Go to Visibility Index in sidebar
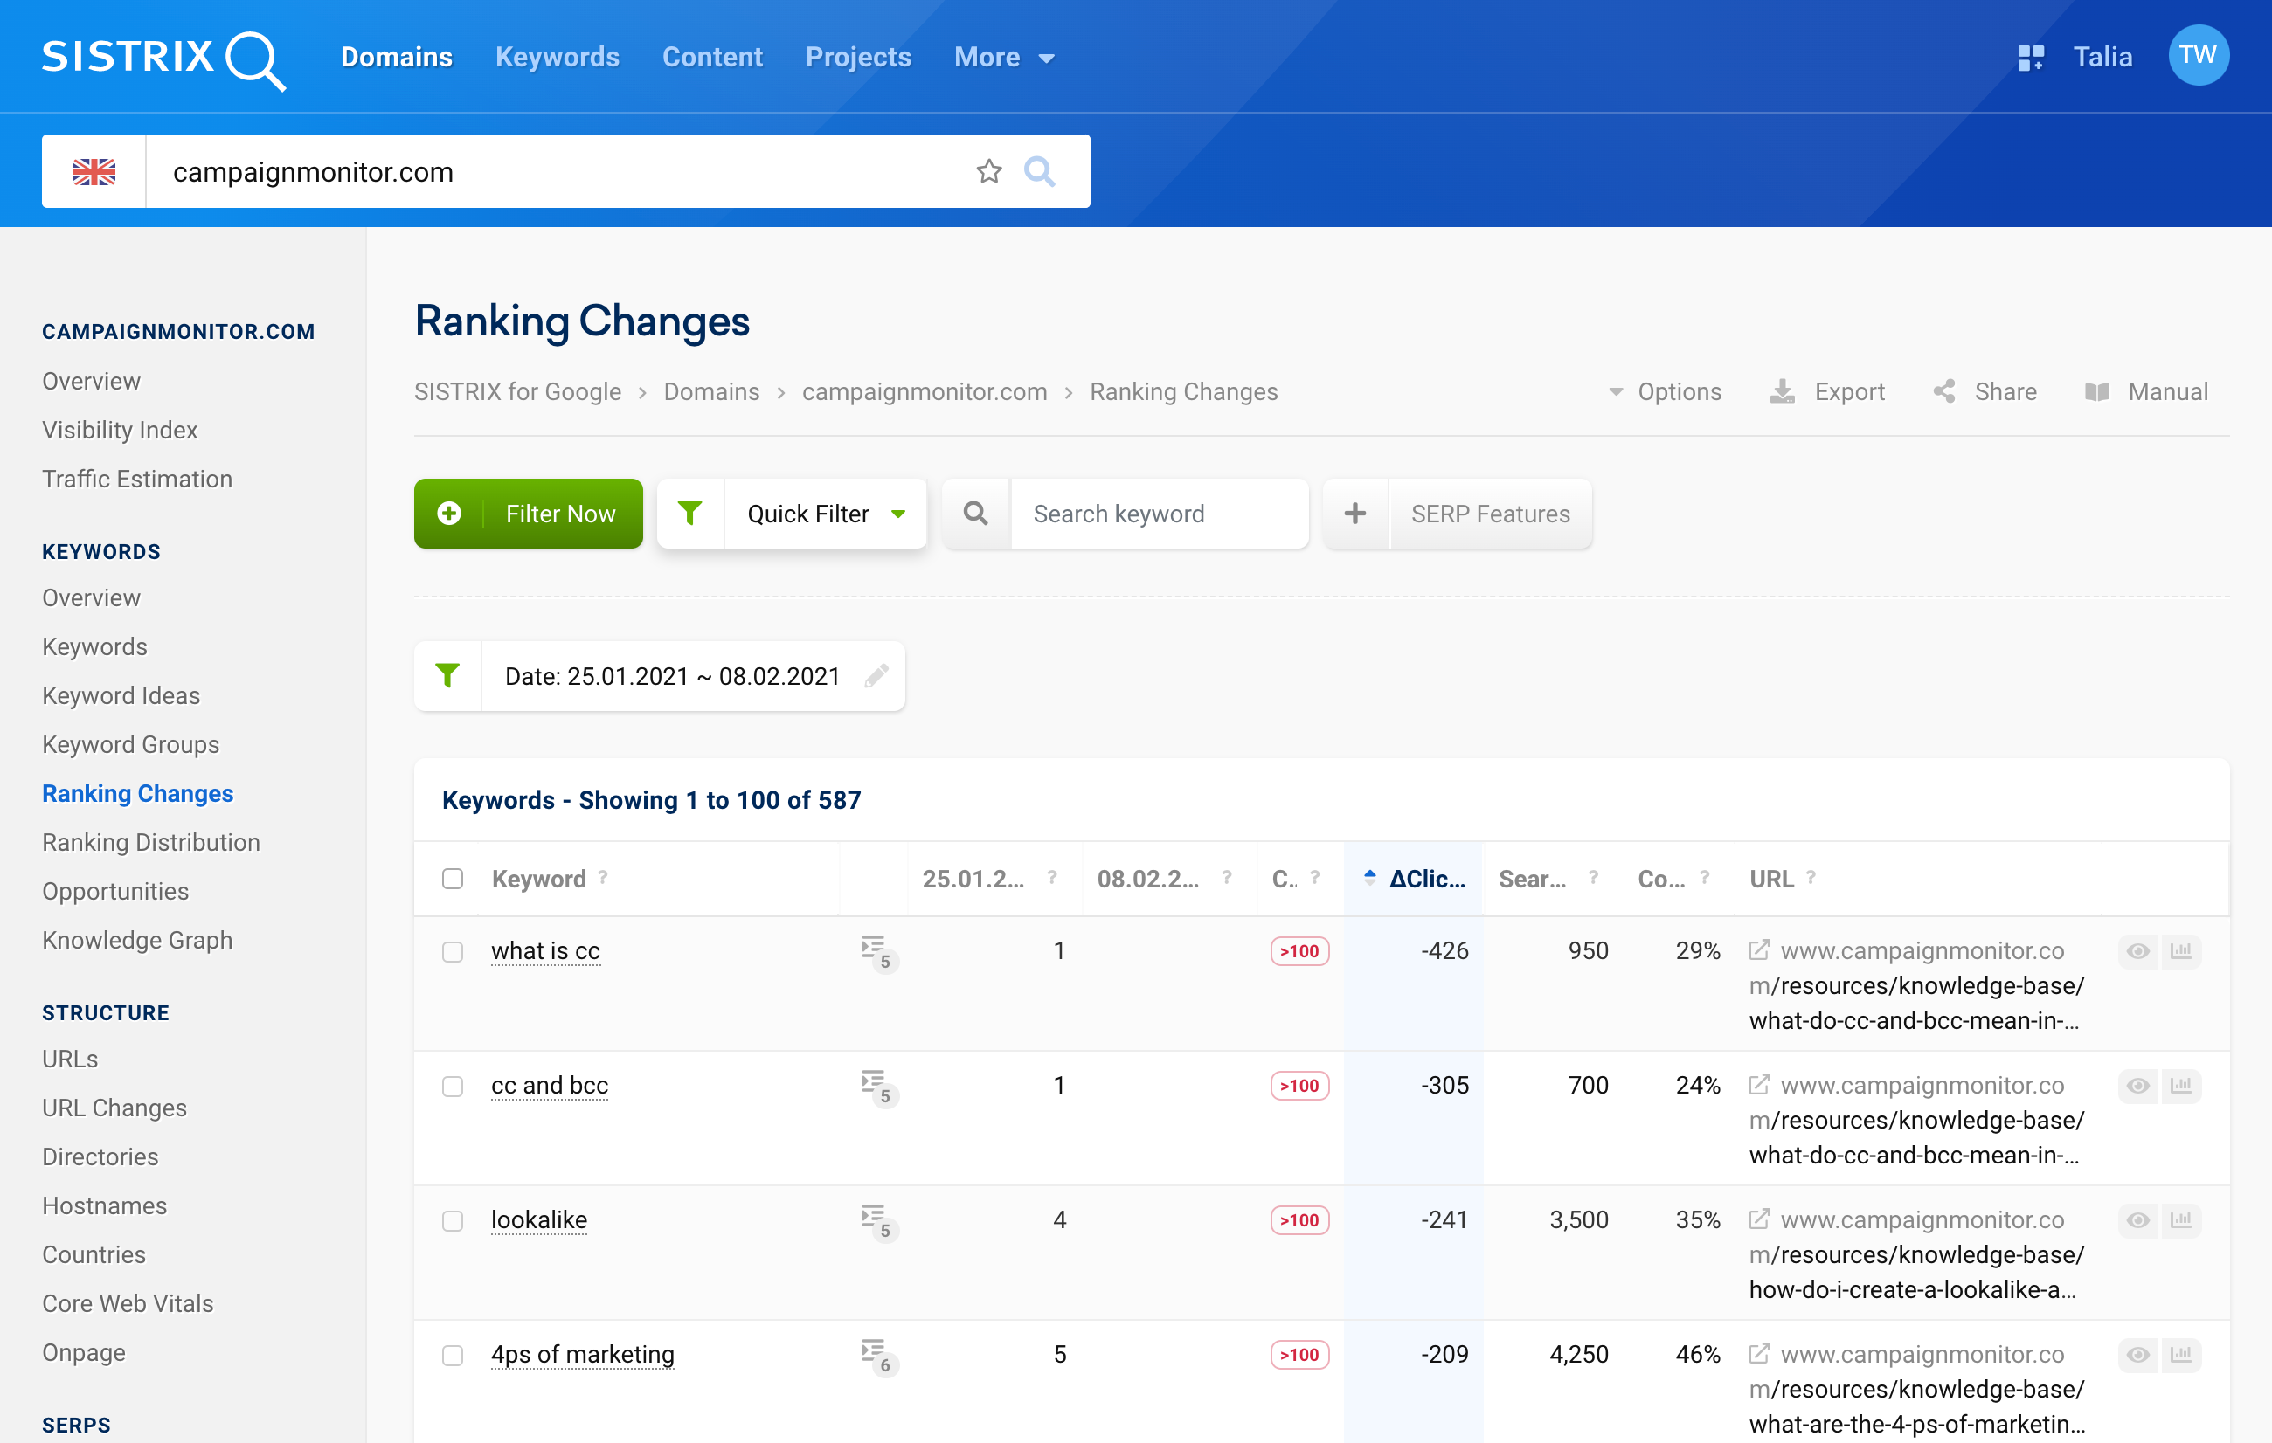This screenshot has width=2272, height=1443. (x=120, y=430)
